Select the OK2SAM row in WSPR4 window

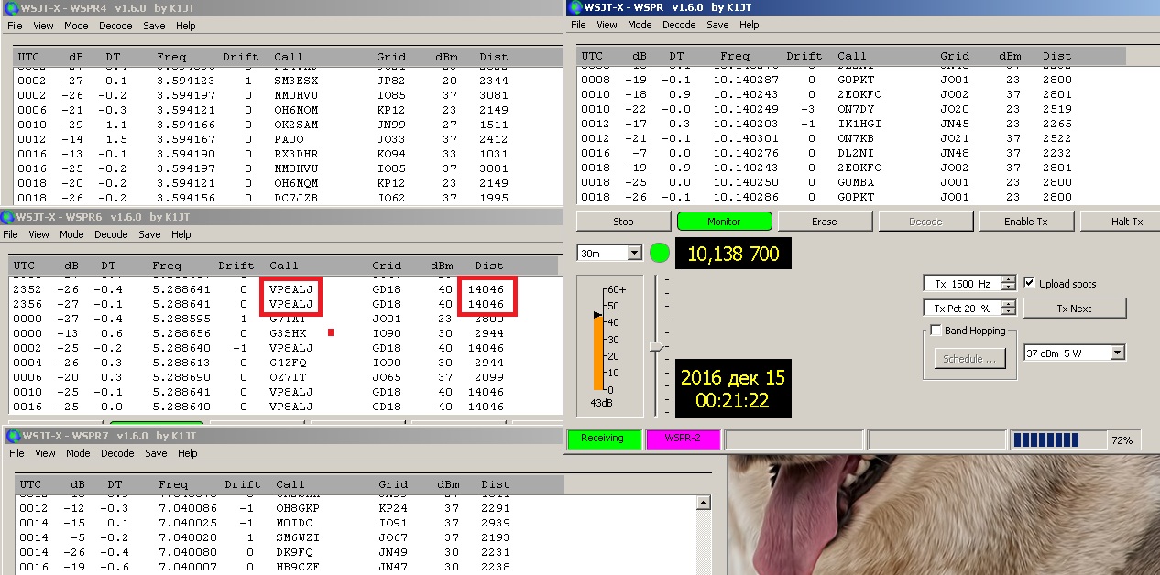287,125
